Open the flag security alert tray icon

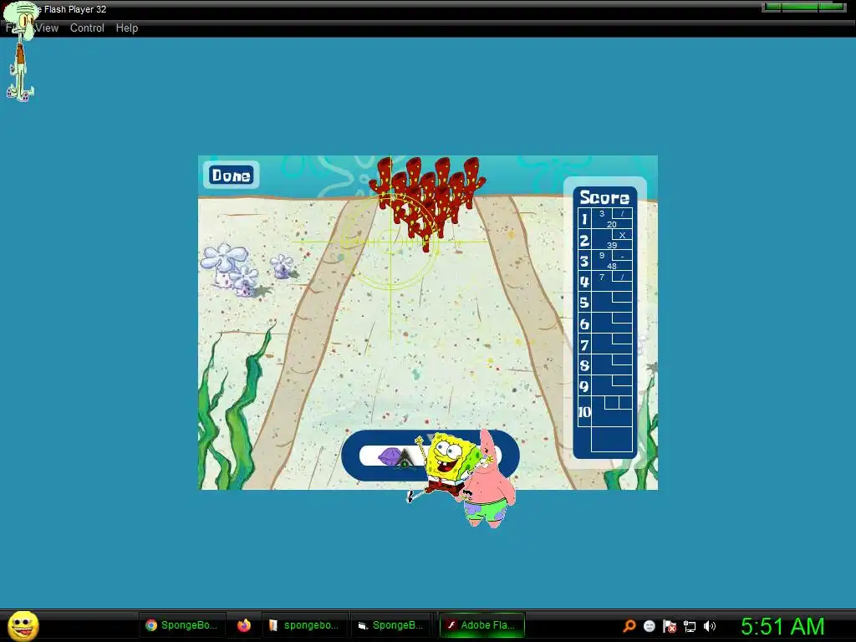pyautogui.click(x=670, y=626)
